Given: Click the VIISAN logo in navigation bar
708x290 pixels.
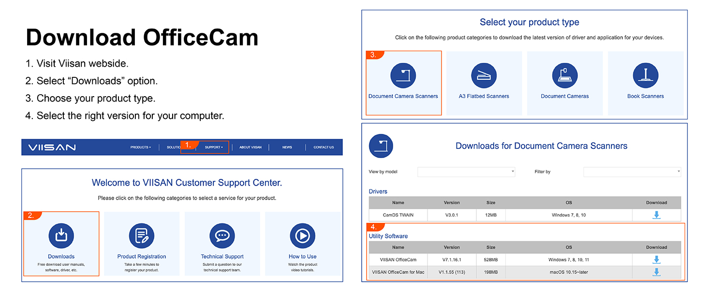Looking at the screenshot, I should [x=52, y=147].
